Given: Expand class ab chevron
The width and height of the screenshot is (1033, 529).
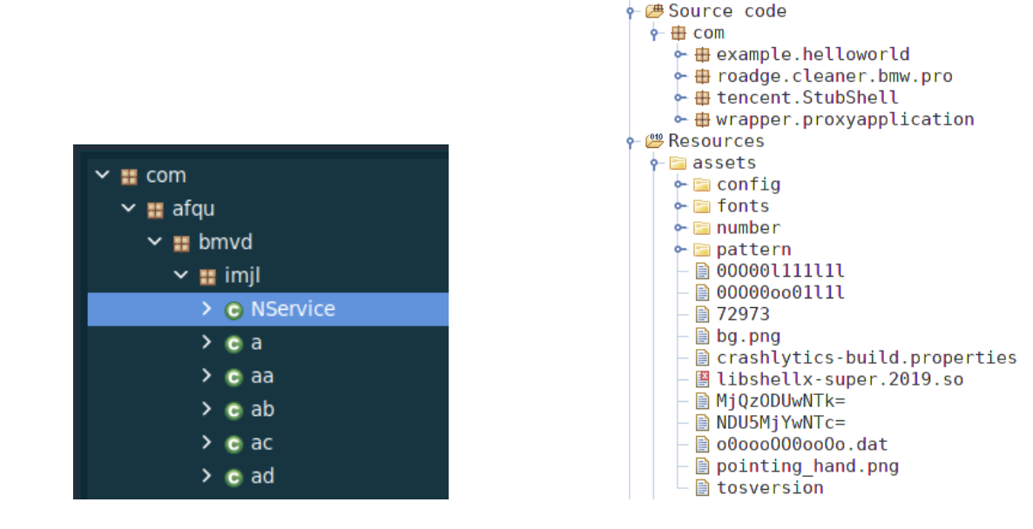Looking at the screenshot, I should [x=206, y=409].
